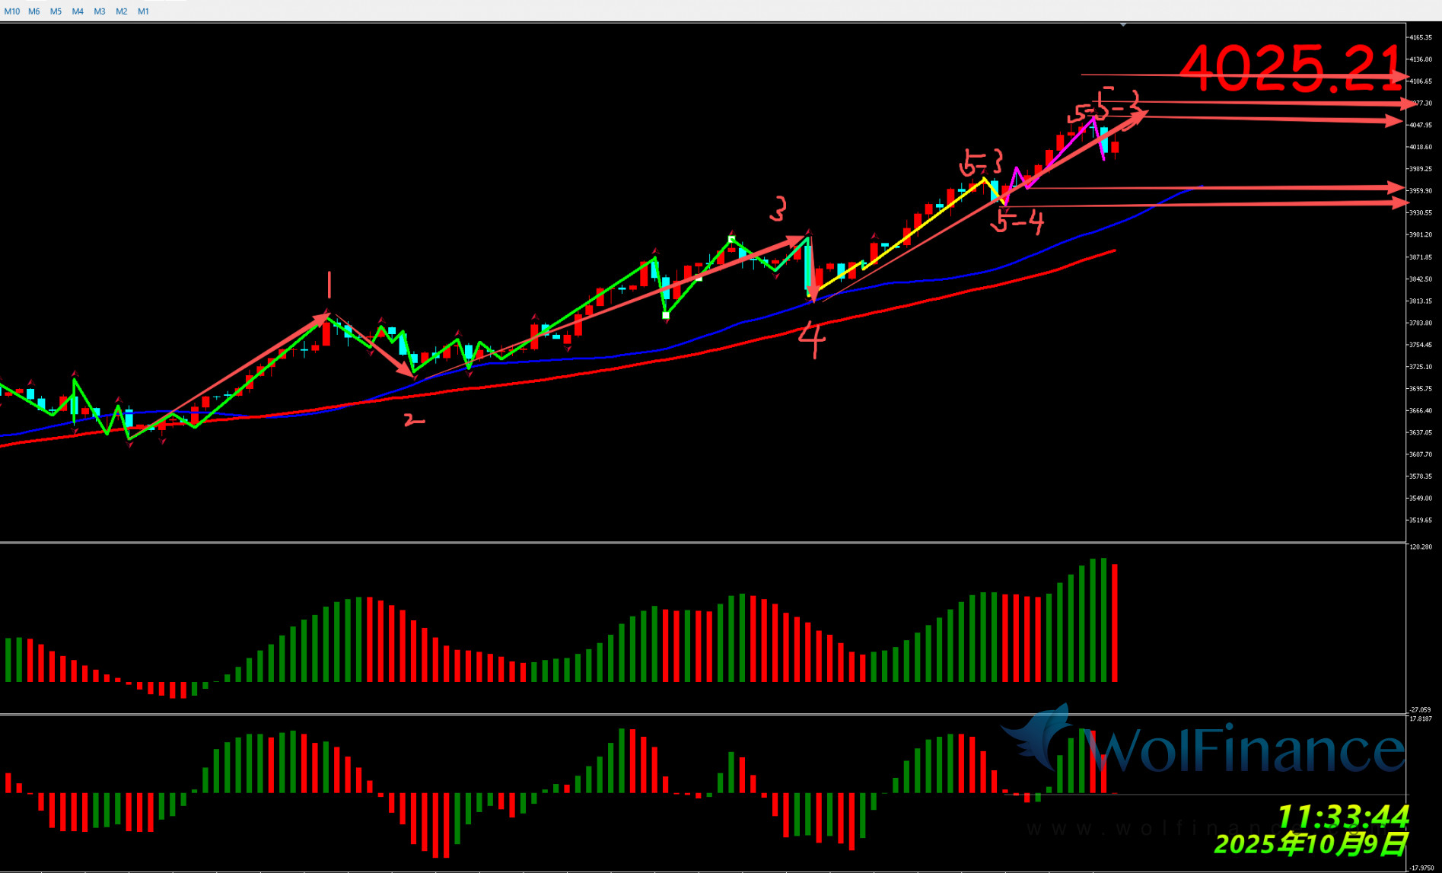Switch to the M2 timeframe
Viewport: 1442px width, 873px height.
point(122,11)
